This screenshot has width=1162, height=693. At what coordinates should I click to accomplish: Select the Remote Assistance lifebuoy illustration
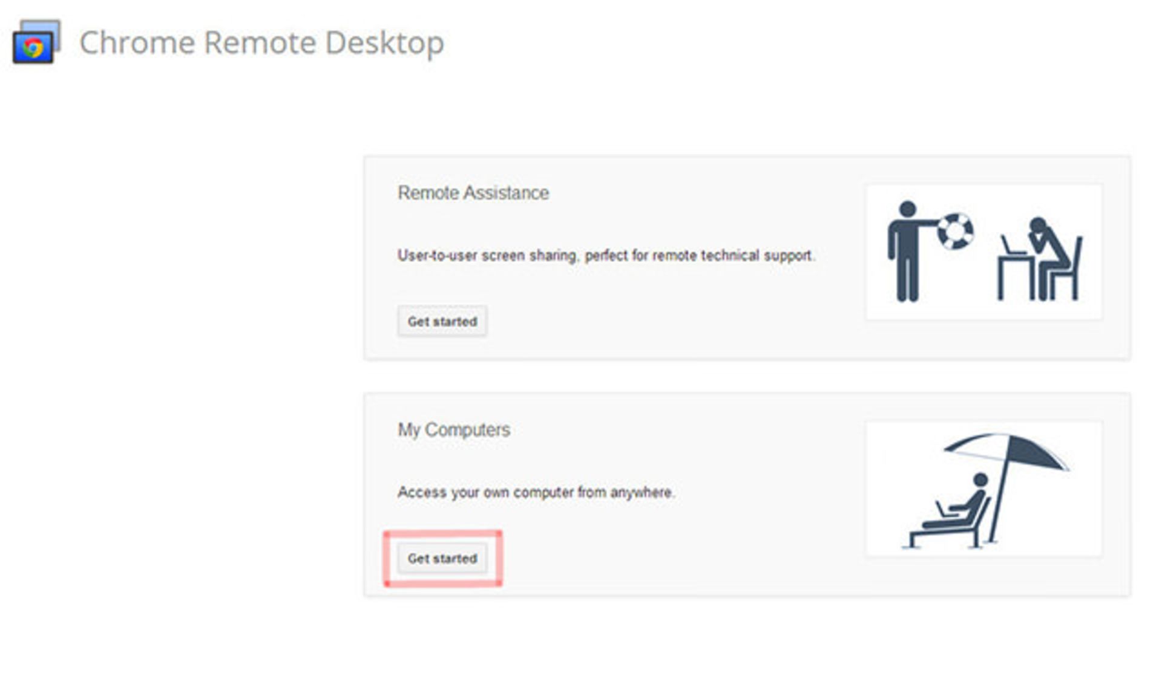click(983, 252)
